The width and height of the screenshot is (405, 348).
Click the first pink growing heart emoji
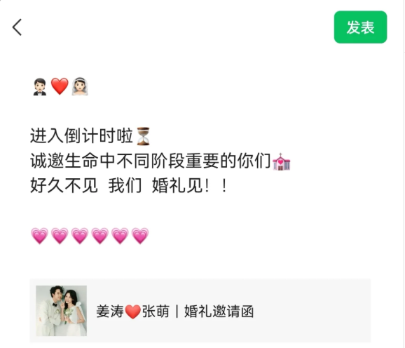(39, 236)
